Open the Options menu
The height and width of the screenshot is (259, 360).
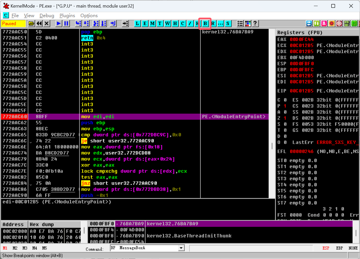[x=89, y=15]
